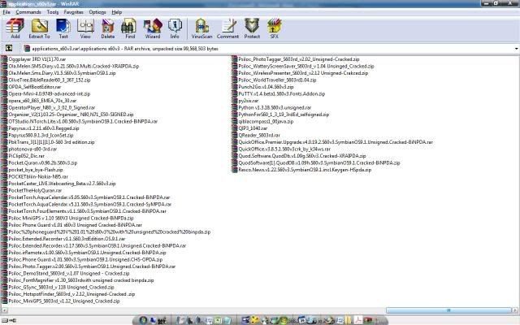Select Punch2Go.v1.04.S60v3.zip

tap(262, 87)
